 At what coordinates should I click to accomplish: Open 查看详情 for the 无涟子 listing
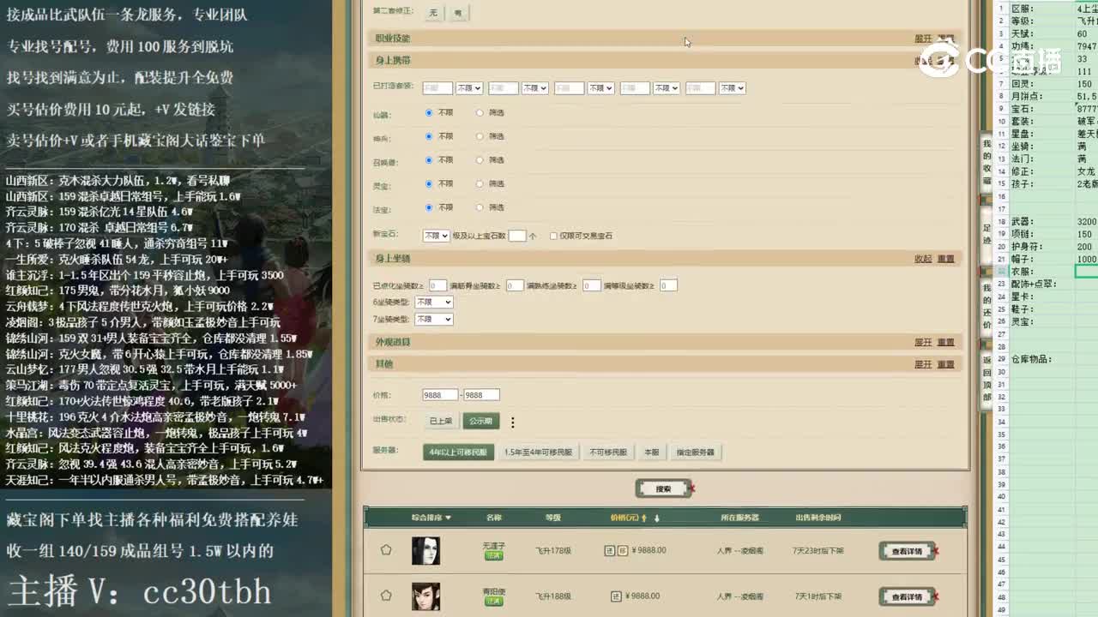click(x=906, y=551)
